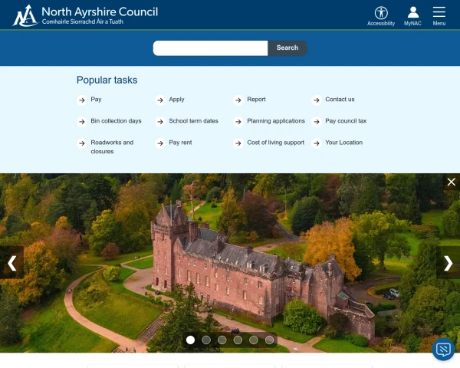Select the third carousel slide dot
The height and width of the screenshot is (368, 460).
[222, 340]
